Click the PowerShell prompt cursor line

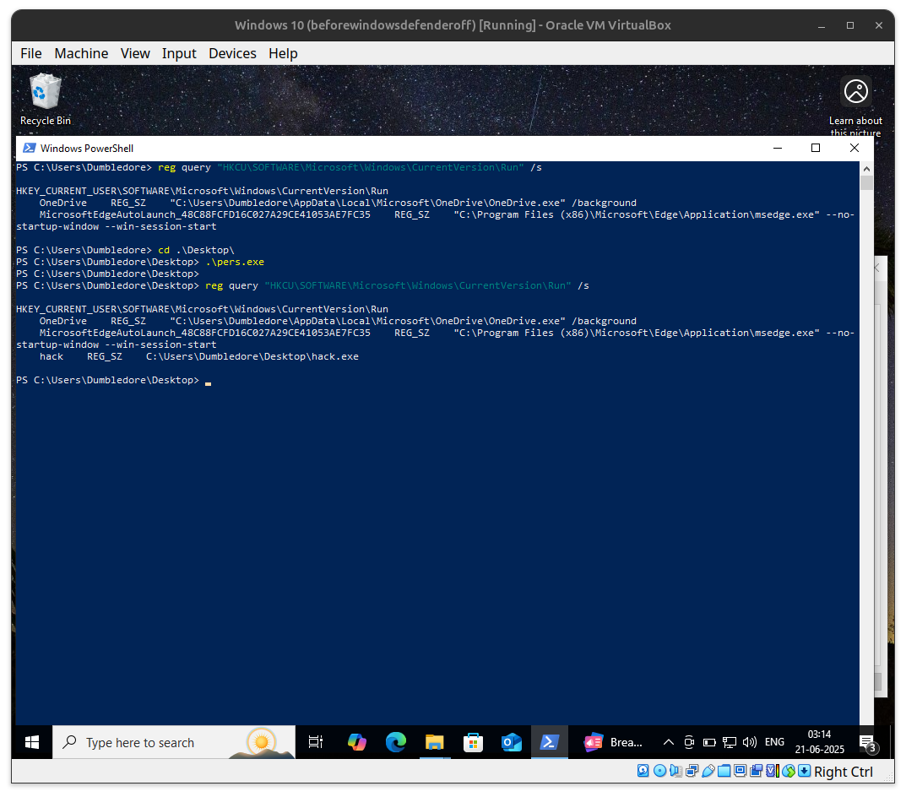pos(114,380)
